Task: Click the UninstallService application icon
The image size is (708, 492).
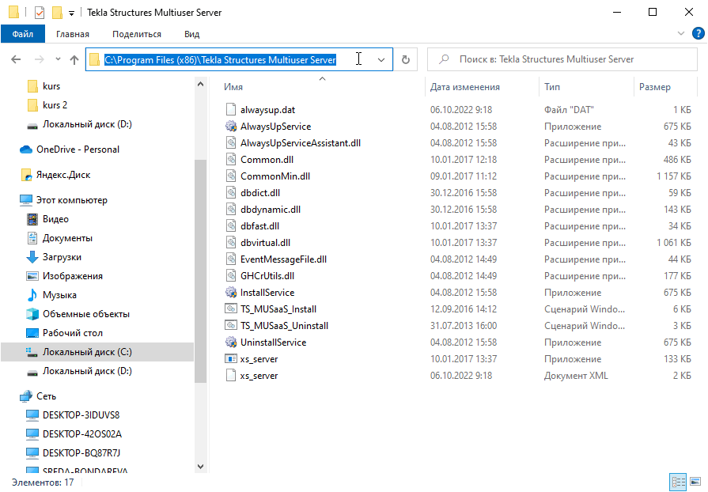Action: (231, 343)
